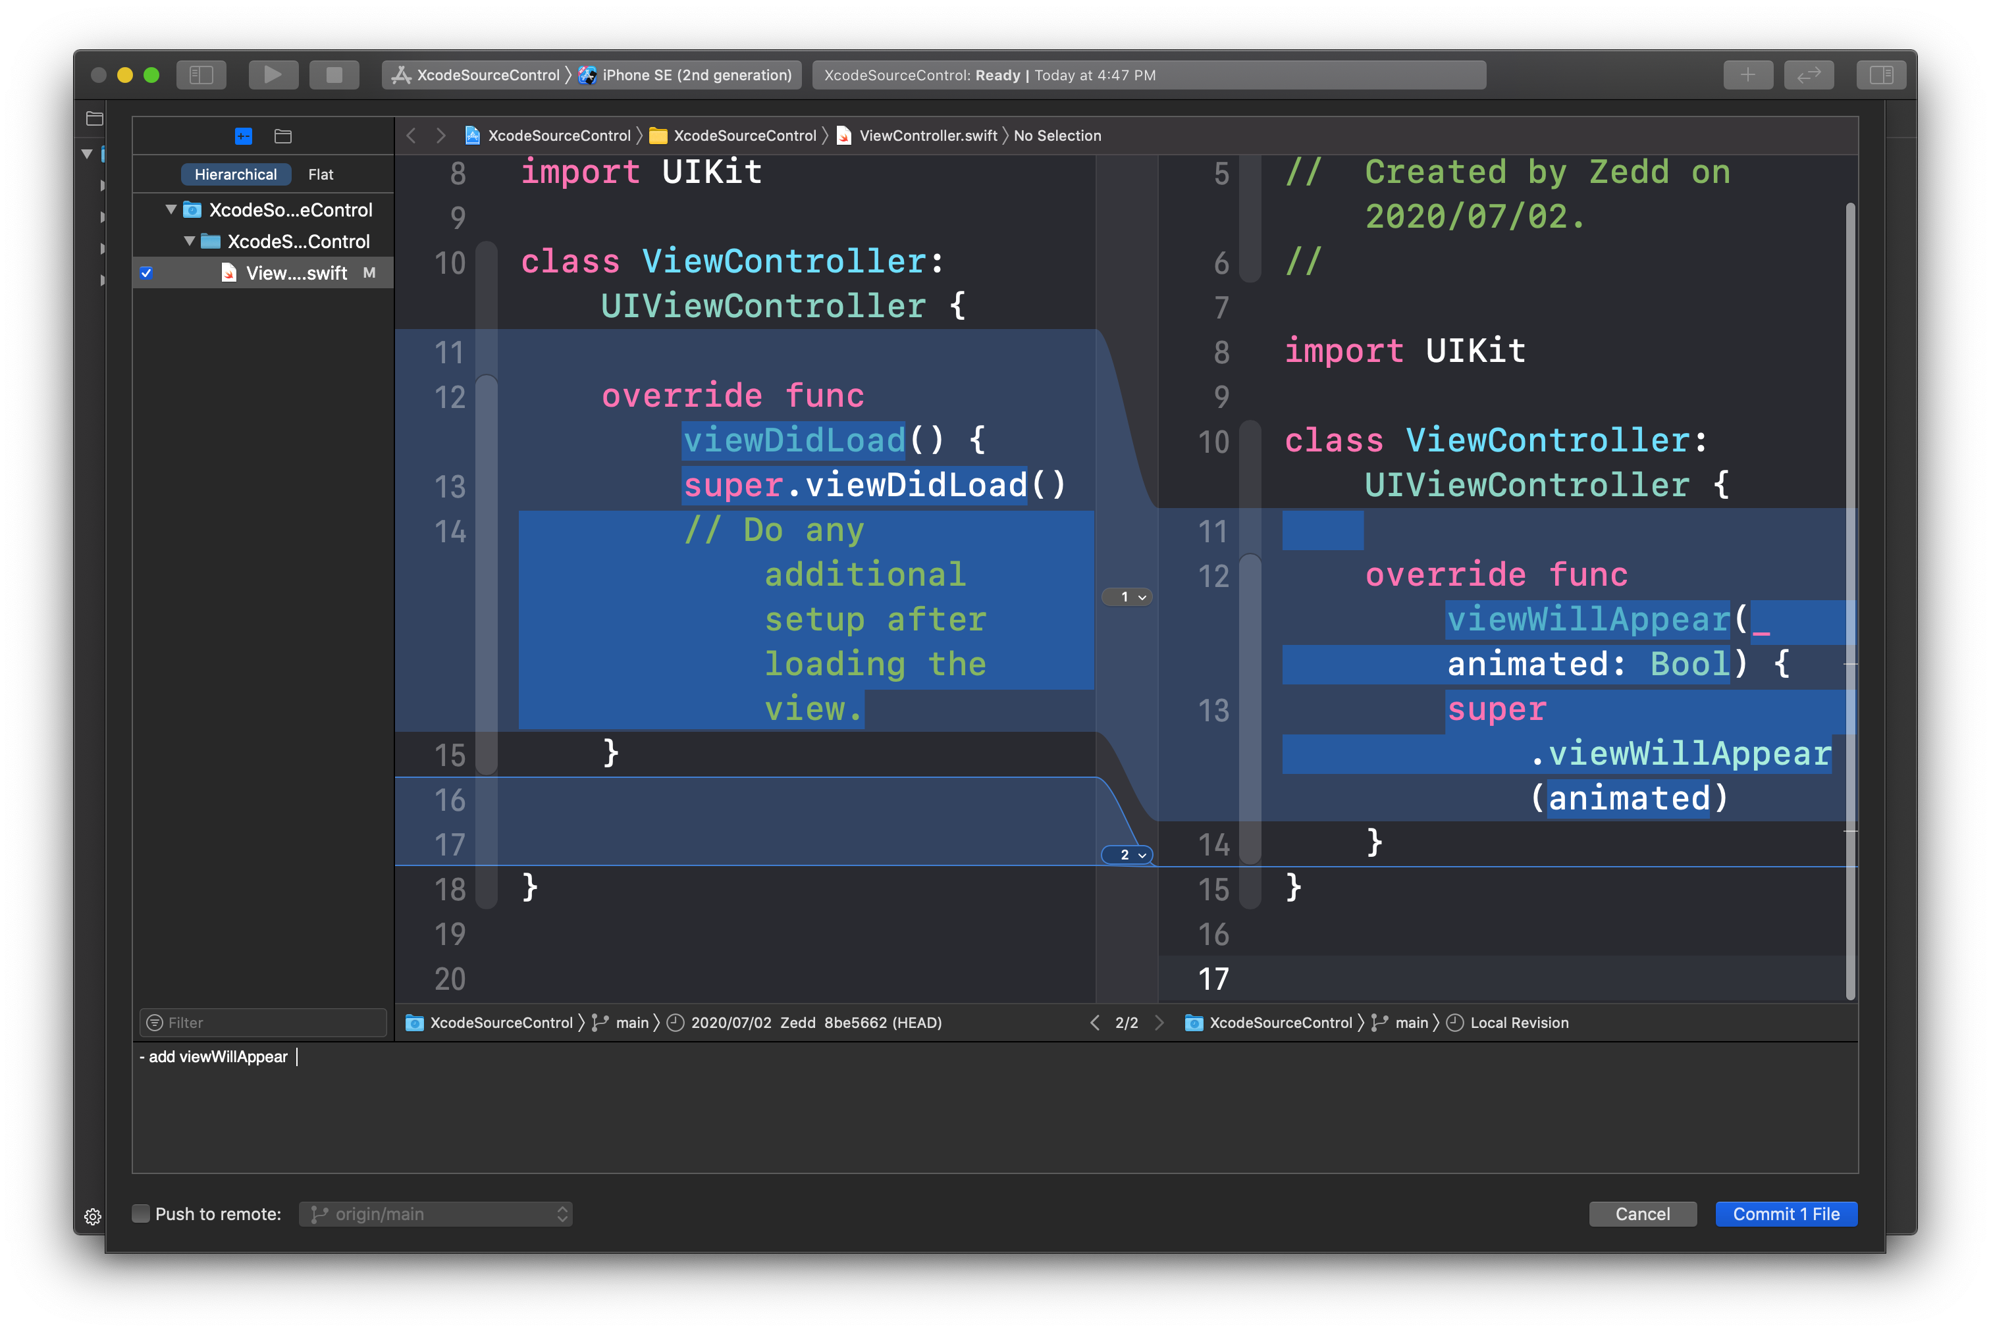1991x1332 pixels.
Task: Click the M modified status badge
Action: coord(369,272)
